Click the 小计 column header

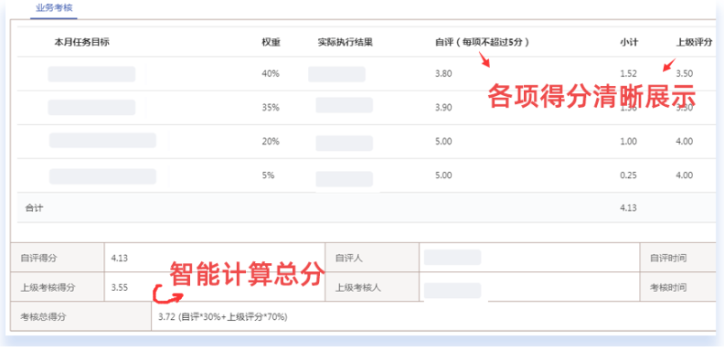(628, 42)
